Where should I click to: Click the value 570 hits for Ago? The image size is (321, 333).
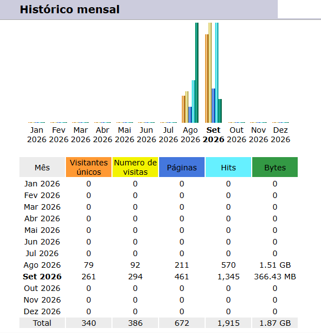pos(228,265)
